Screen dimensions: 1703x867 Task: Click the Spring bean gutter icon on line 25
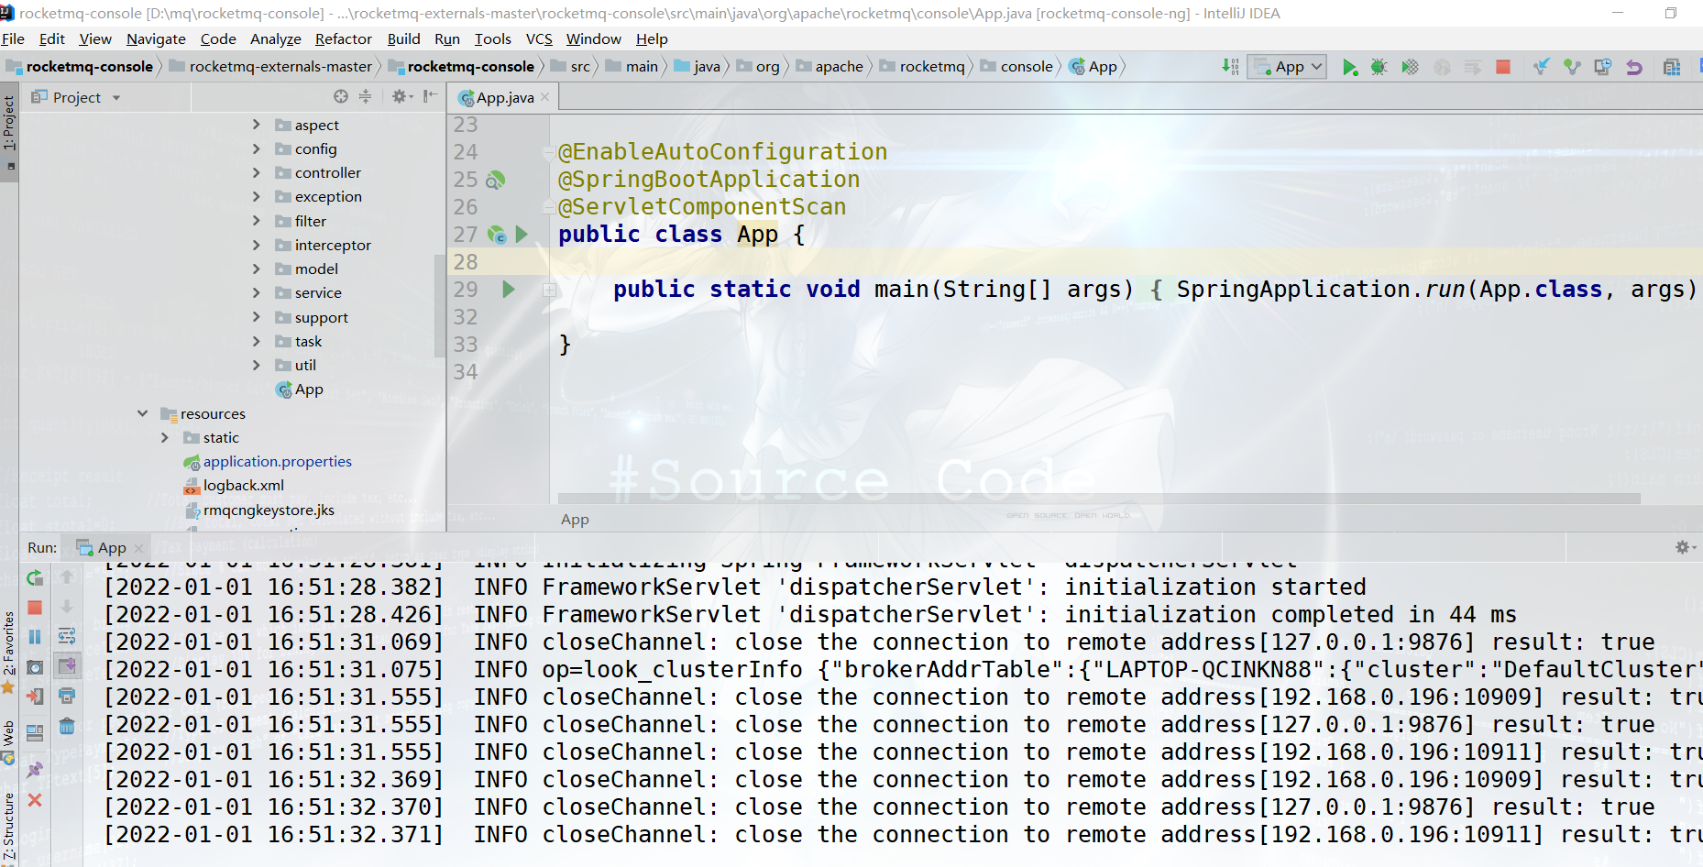click(x=495, y=180)
